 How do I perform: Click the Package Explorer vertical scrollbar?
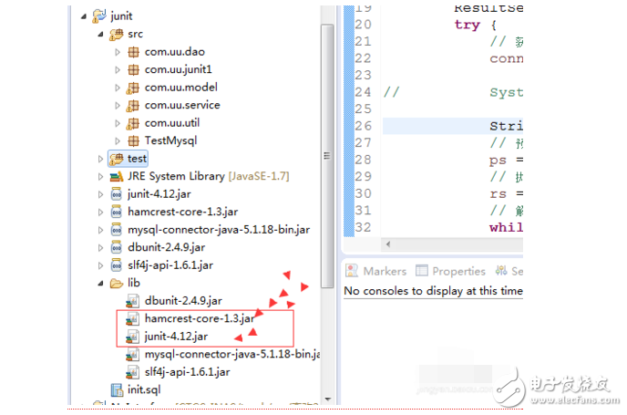327,137
